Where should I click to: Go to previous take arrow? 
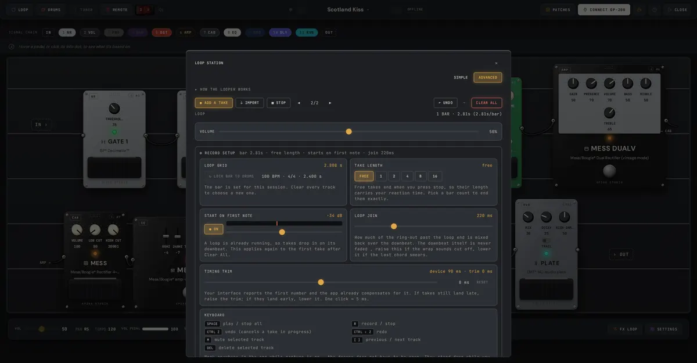click(x=299, y=103)
